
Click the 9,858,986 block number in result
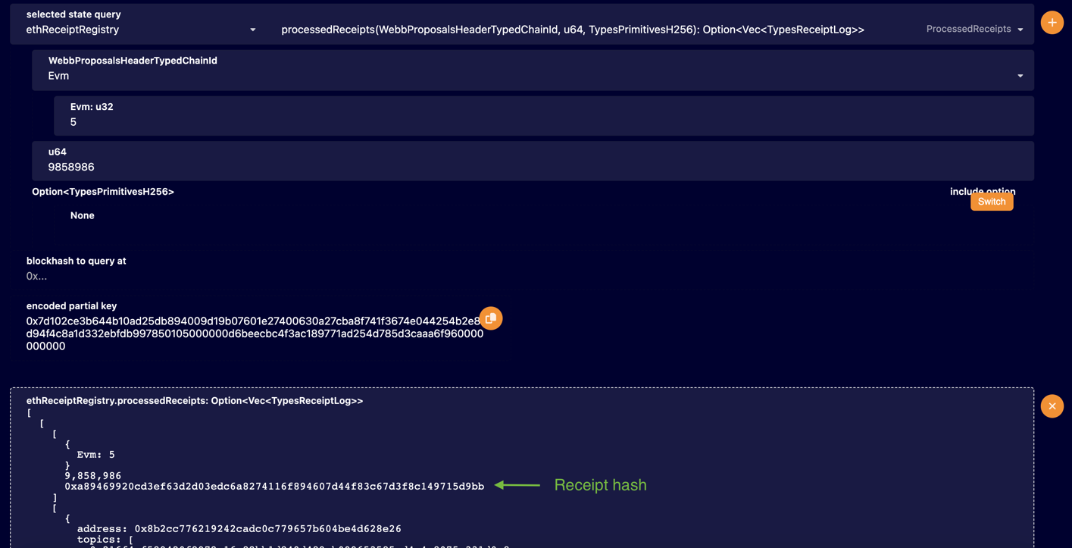pos(92,476)
